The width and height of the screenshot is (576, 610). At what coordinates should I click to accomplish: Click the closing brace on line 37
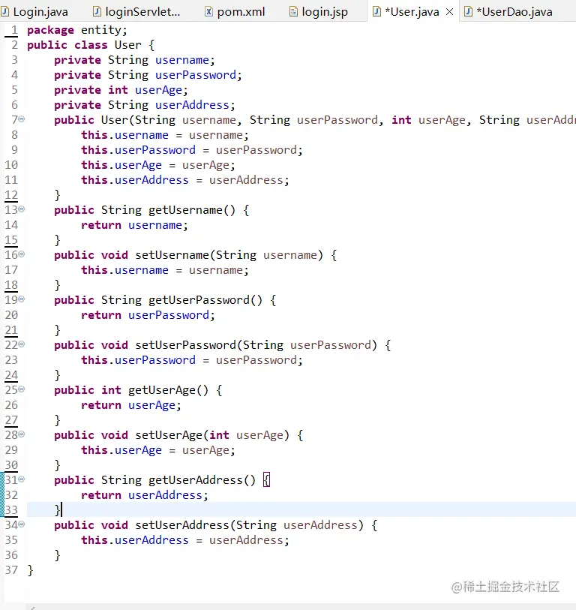[30, 570]
